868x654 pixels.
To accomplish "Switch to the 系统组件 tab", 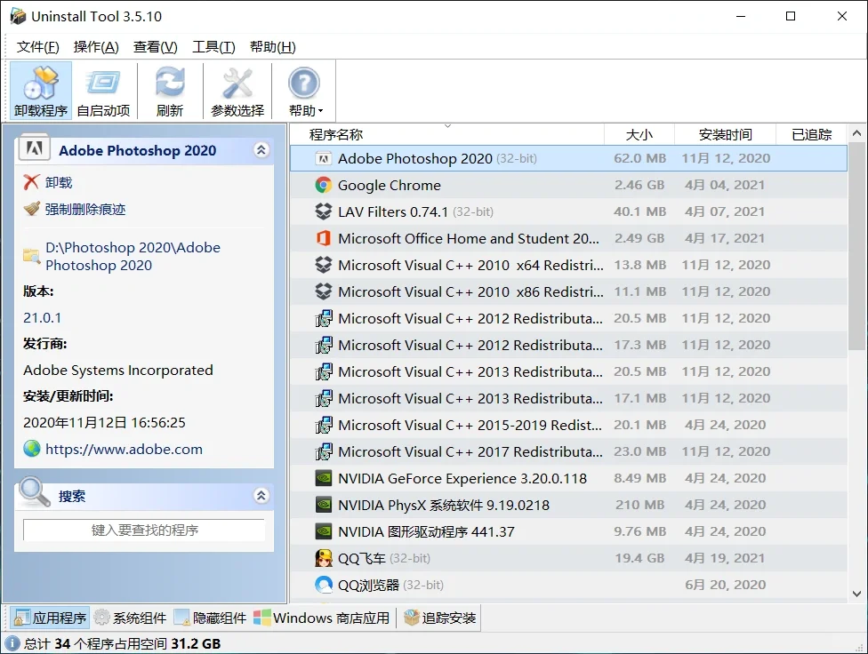I will pos(130,618).
